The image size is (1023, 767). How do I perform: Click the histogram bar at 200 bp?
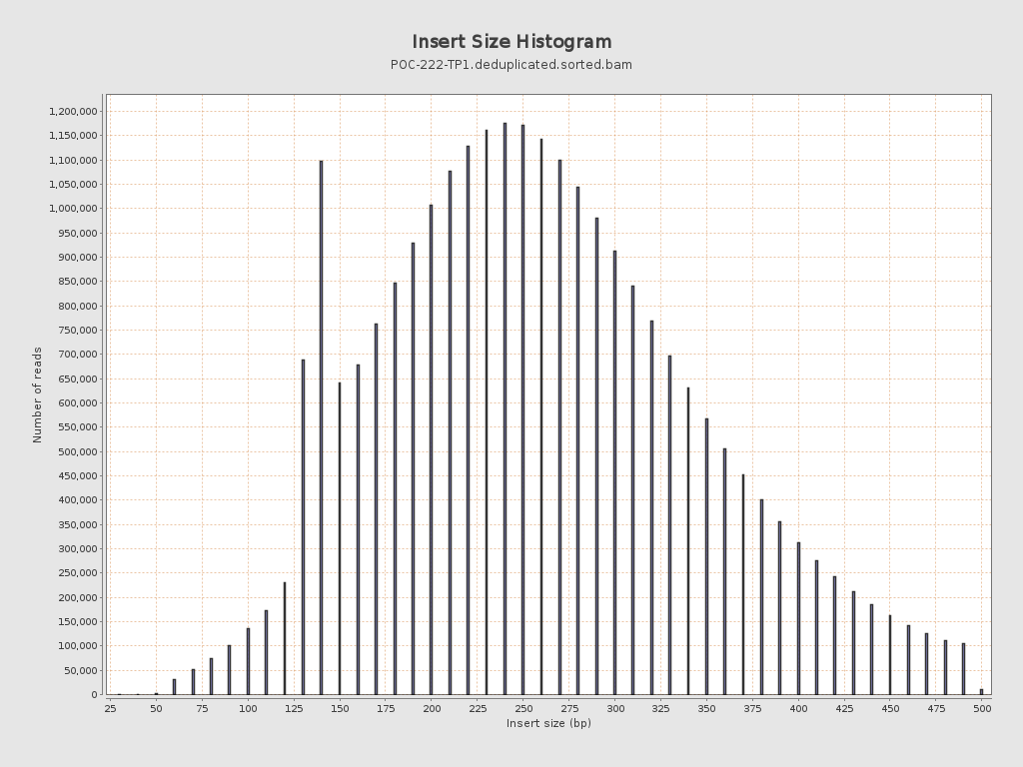tap(432, 450)
